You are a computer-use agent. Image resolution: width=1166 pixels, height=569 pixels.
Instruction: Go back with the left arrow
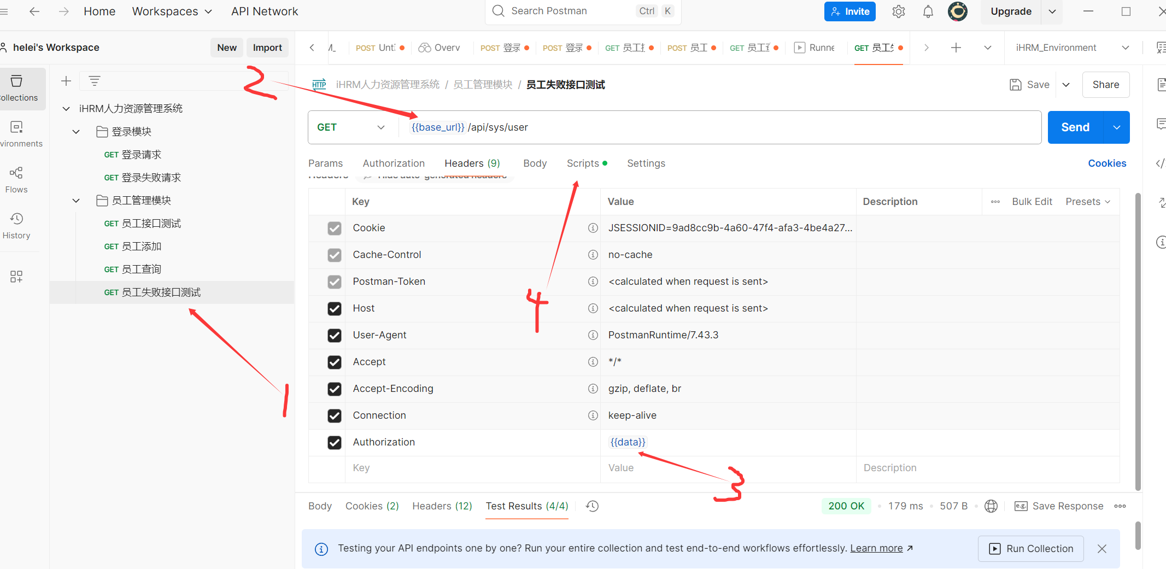point(34,11)
